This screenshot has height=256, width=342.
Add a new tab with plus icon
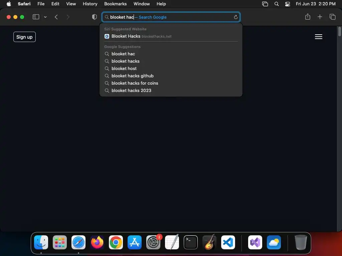point(320,17)
